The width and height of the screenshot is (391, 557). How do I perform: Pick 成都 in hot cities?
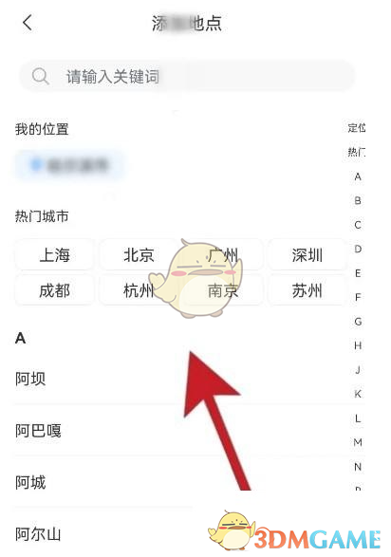54,291
